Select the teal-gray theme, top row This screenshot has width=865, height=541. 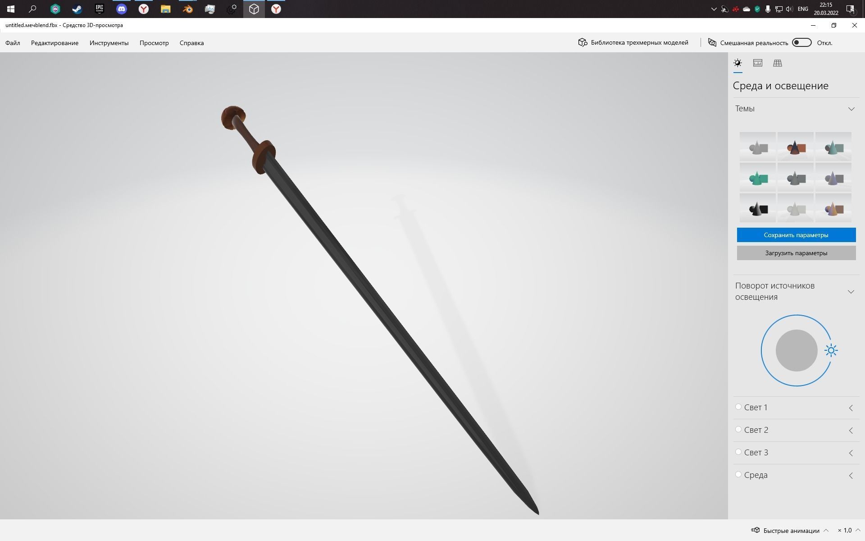(x=833, y=147)
